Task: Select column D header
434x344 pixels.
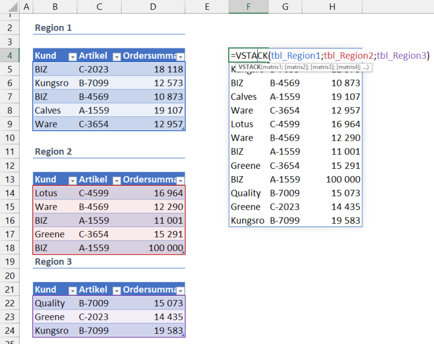Action: tap(154, 7)
